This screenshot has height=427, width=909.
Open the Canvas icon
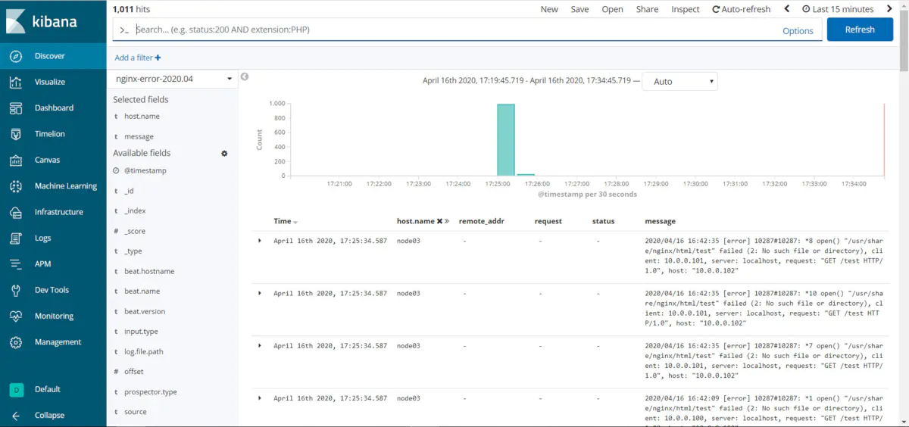pos(16,160)
